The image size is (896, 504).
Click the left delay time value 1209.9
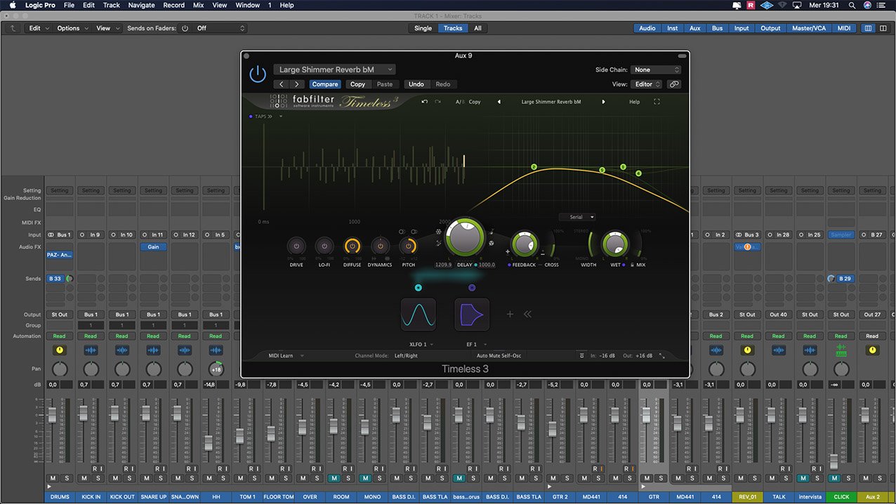click(443, 265)
